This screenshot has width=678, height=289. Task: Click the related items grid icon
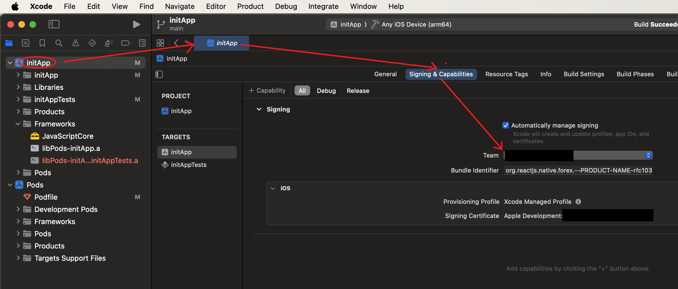point(160,43)
